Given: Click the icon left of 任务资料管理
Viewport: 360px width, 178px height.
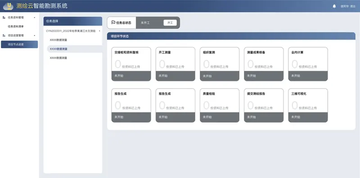Looking at the screenshot, I should [x=4, y=18].
